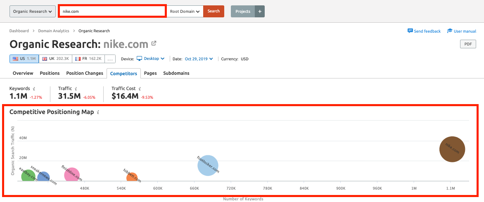484x202 pixels.
Task: Click the blue sneakernews.com bubble
Action: [43, 176]
